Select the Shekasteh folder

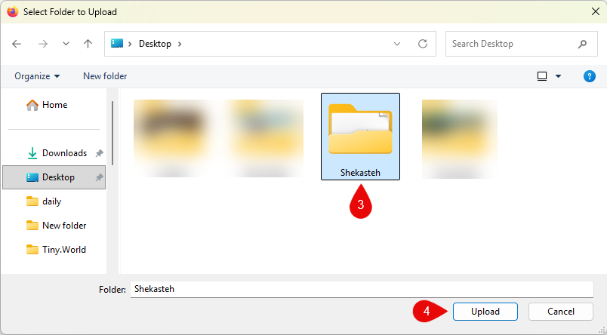coord(360,136)
